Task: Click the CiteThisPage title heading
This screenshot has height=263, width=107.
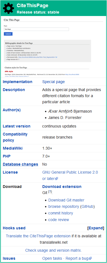Action: pos(32,6)
